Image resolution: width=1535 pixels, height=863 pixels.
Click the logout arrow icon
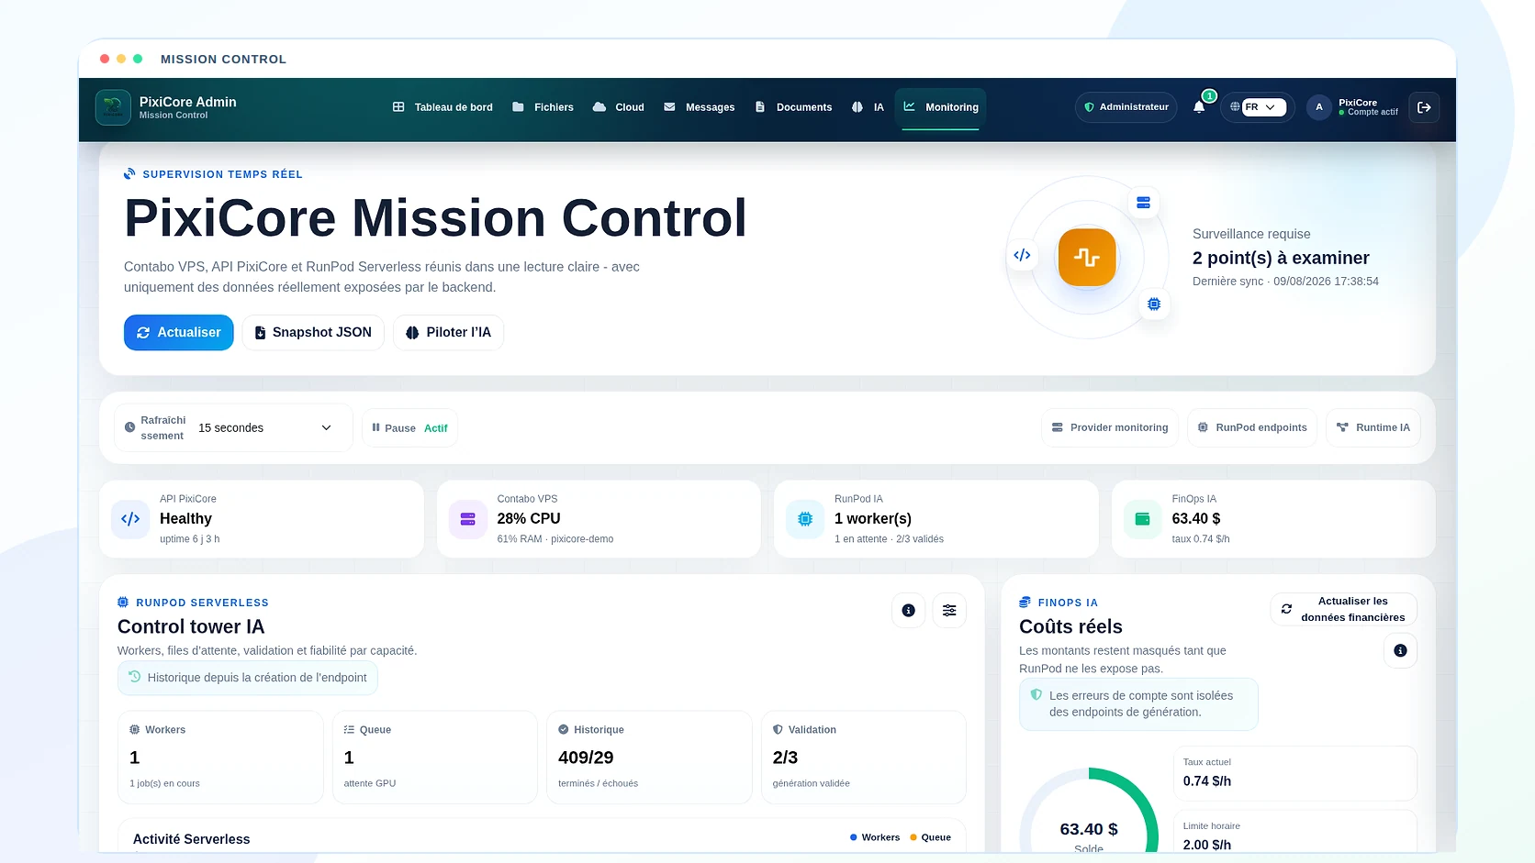(1424, 107)
